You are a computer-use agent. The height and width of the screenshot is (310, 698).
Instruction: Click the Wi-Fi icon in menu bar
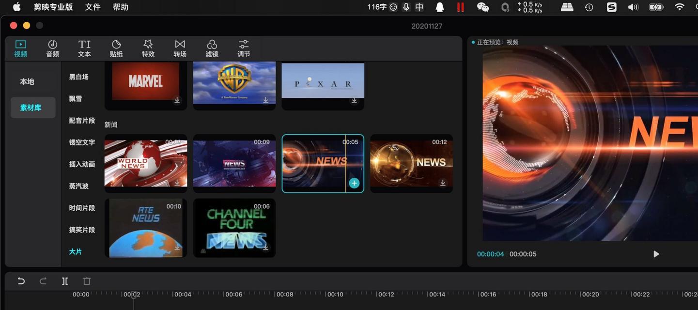tap(680, 7)
